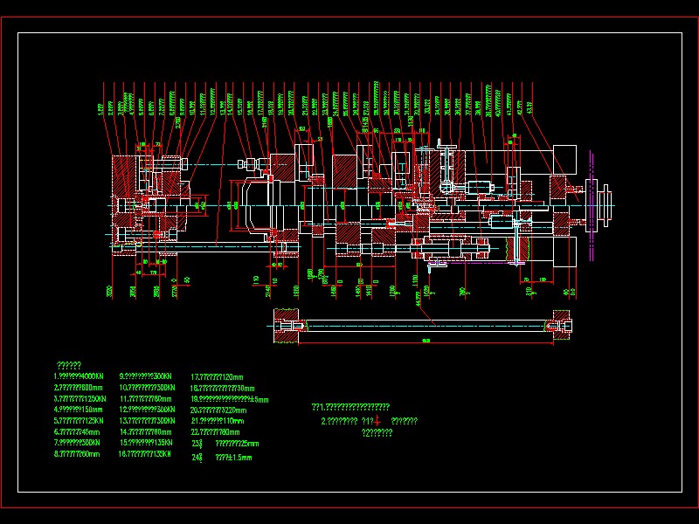The height and width of the screenshot is (524, 699).
Task: Select vertical dimension 2140 below the assembly
Action: [x=268, y=292]
